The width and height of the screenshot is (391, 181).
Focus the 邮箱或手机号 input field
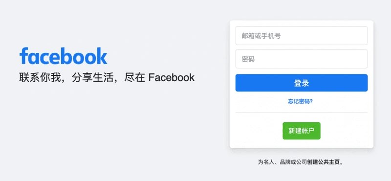[x=302, y=36]
